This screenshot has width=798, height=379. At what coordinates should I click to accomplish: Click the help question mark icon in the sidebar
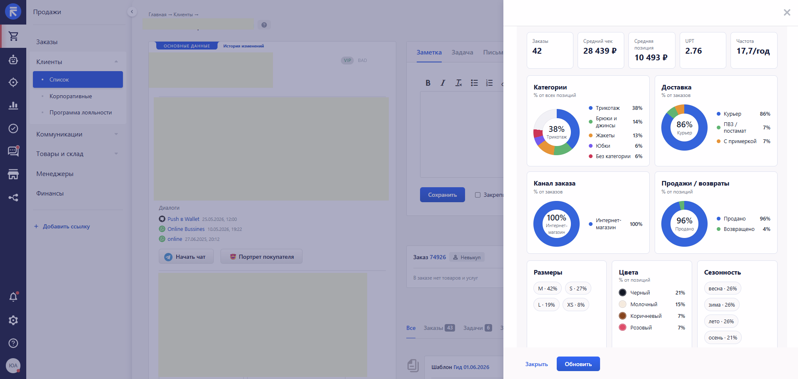[13, 343]
